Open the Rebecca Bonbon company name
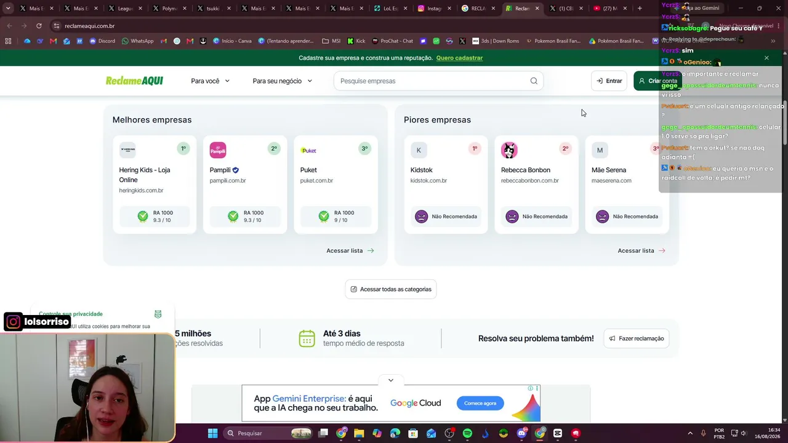Screen dimensions: 788x443 click(x=526, y=170)
